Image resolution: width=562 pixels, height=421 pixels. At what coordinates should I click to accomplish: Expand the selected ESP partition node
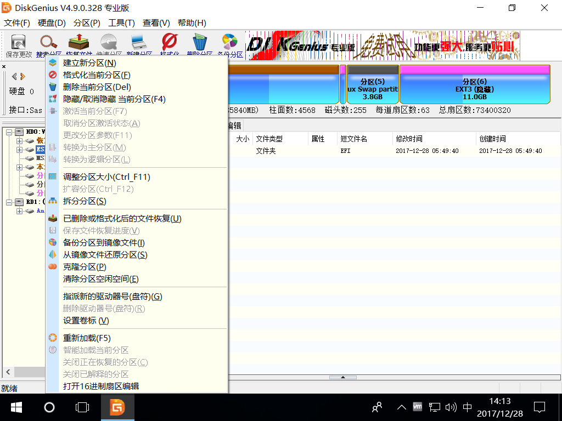(19, 150)
